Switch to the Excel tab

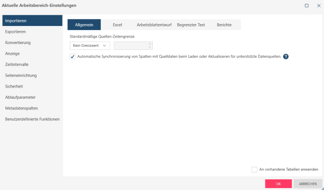[117, 25]
